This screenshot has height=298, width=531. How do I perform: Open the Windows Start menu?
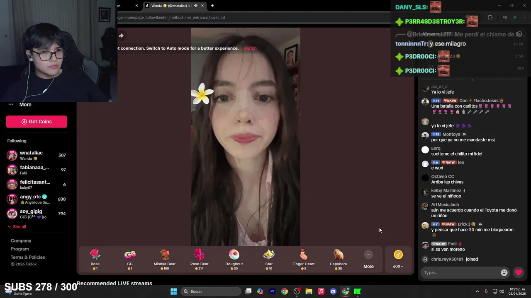click(x=174, y=291)
